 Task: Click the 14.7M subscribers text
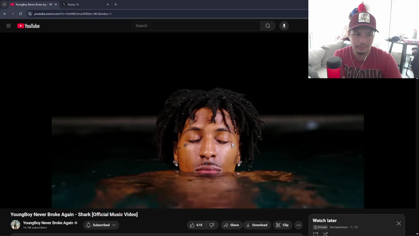pyautogui.click(x=35, y=228)
